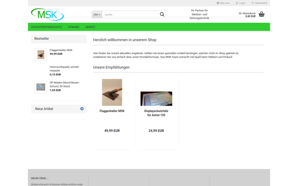Screen dimensions: 298x186
Task: Click the heart icon next to Merkzettel
Action: 253,3
